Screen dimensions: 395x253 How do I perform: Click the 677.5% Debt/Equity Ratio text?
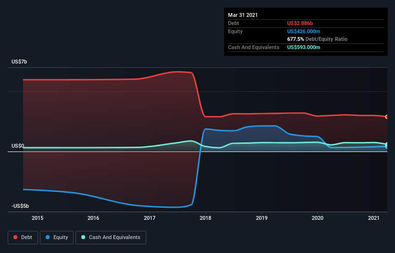click(x=318, y=39)
